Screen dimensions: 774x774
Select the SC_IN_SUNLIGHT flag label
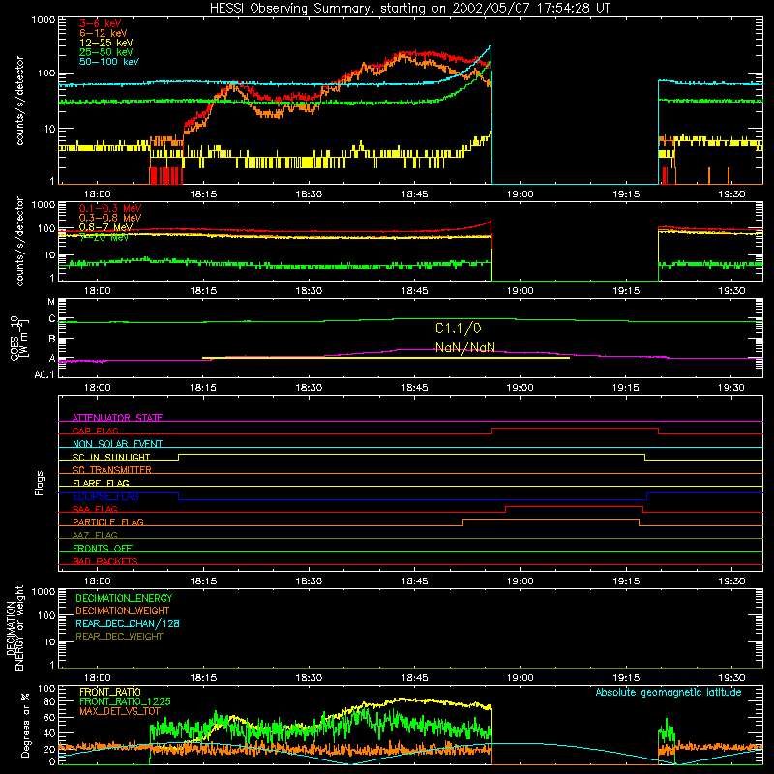coord(111,457)
